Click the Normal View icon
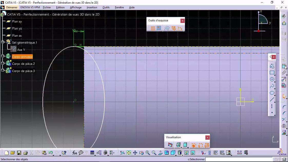This screenshot has width=288, height=162. click(160, 153)
